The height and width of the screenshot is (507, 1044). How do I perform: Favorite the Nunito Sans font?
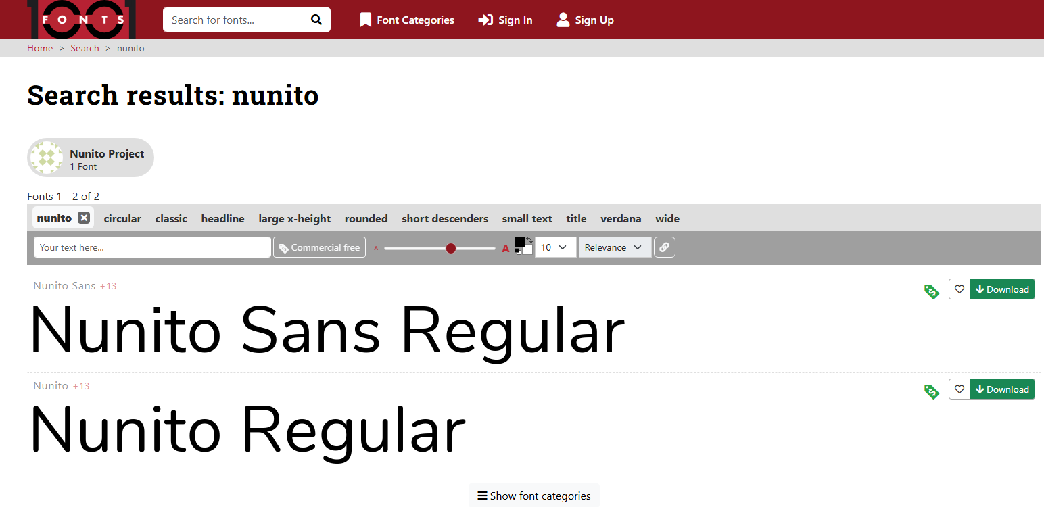(x=959, y=289)
